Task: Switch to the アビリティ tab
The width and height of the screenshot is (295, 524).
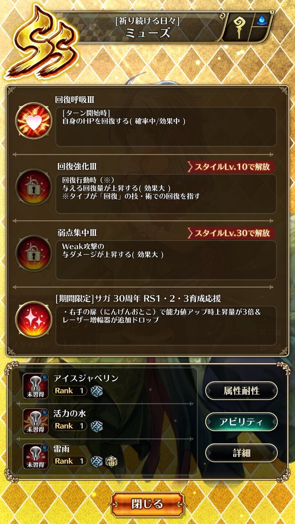Action: (x=241, y=422)
